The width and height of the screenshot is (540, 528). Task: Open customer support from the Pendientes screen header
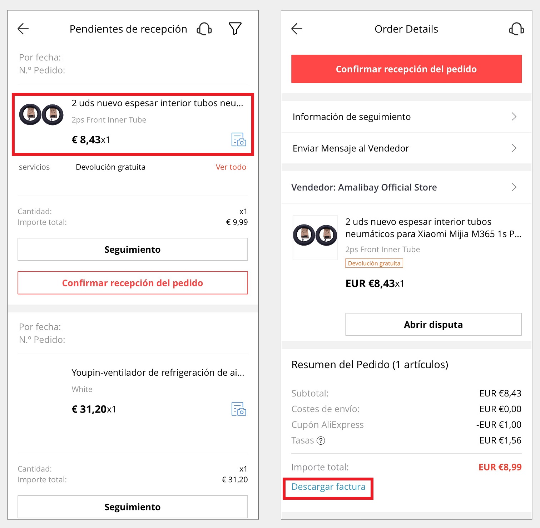[204, 29]
